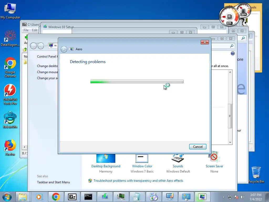Click the Screen Saver icon
This screenshot has height=202, width=269.
pyautogui.click(x=214, y=157)
